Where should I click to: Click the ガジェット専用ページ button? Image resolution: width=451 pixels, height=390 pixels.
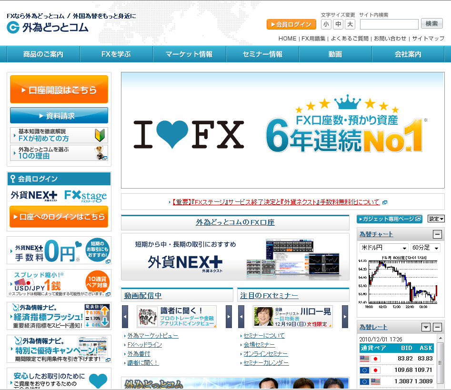(x=390, y=219)
